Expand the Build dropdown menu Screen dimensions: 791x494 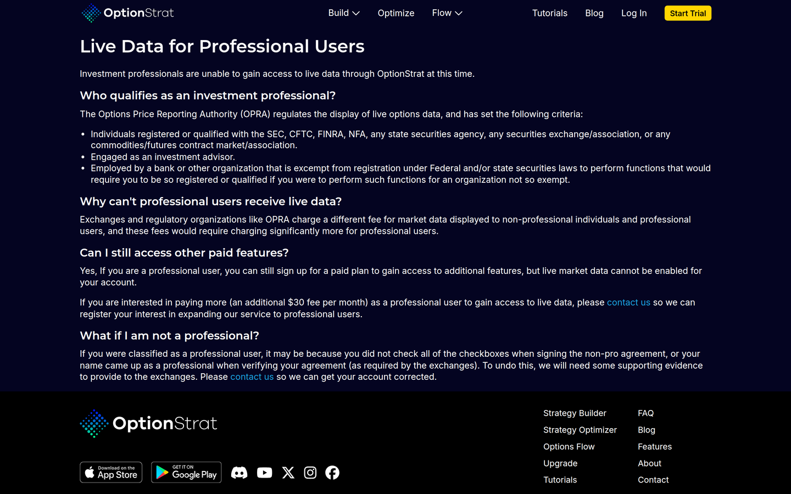tap(344, 13)
